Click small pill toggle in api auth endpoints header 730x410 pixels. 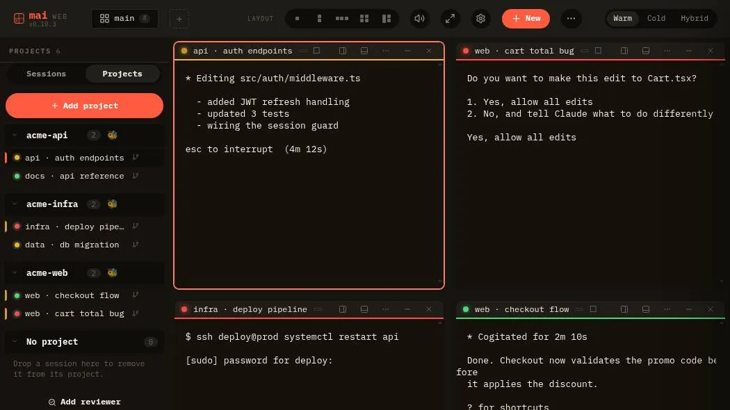(x=303, y=51)
